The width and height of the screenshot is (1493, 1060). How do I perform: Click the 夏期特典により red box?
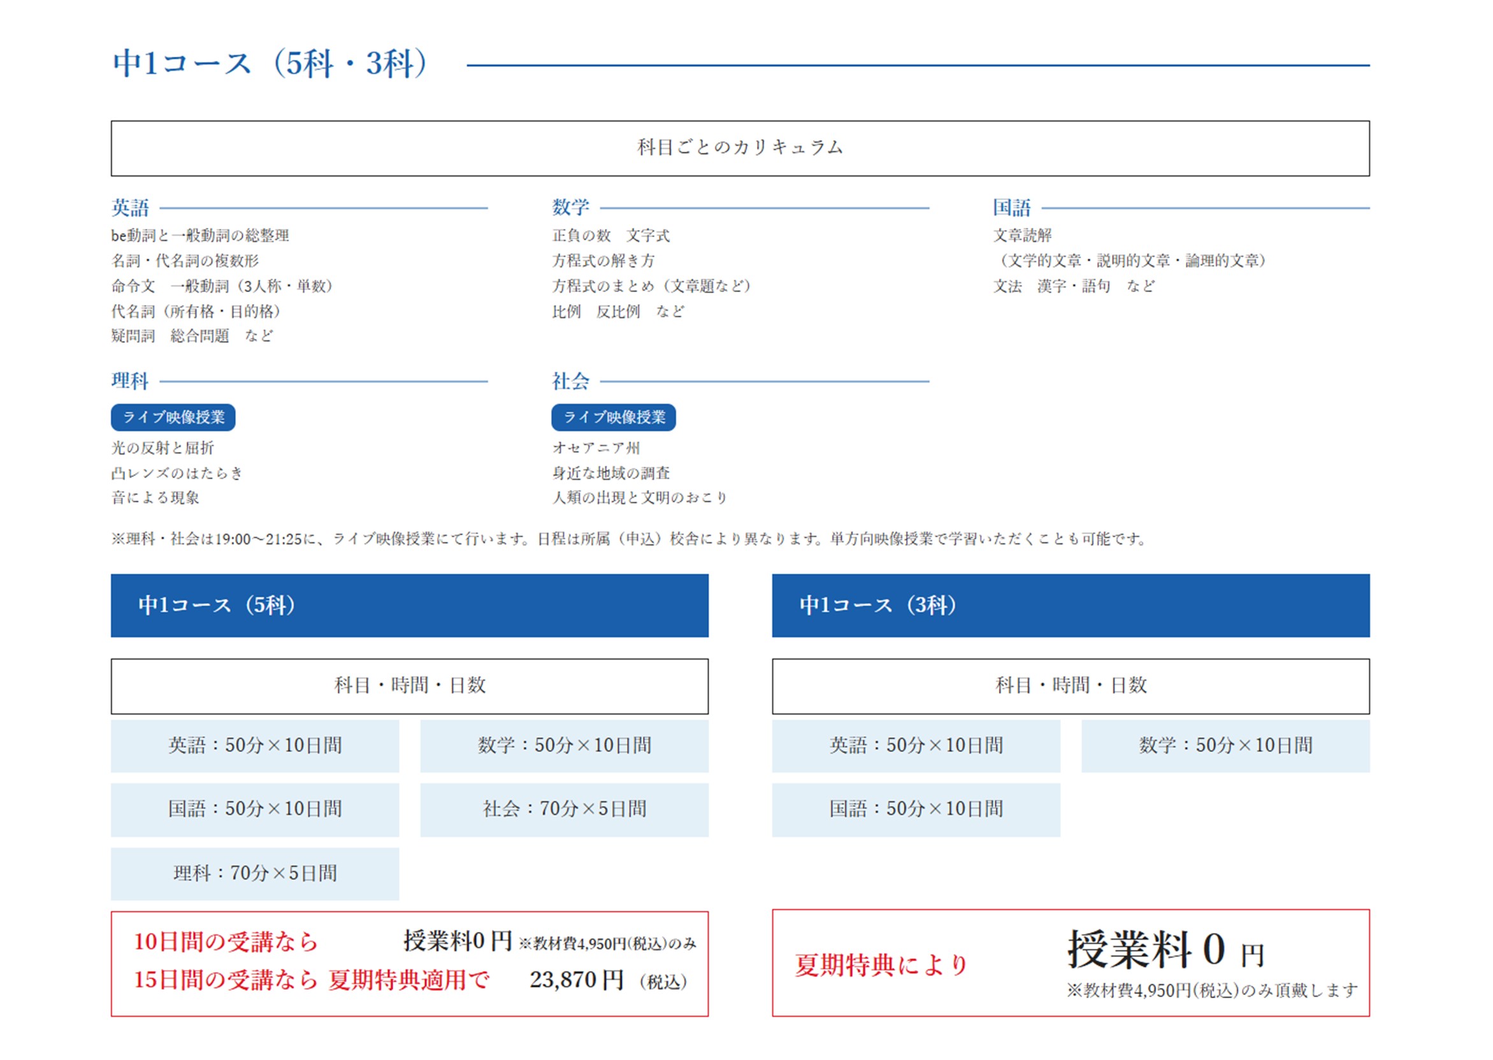[x=1070, y=962]
